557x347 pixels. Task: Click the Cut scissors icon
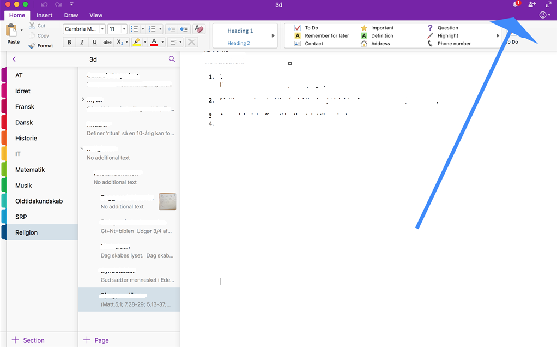[x=32, y=26]
